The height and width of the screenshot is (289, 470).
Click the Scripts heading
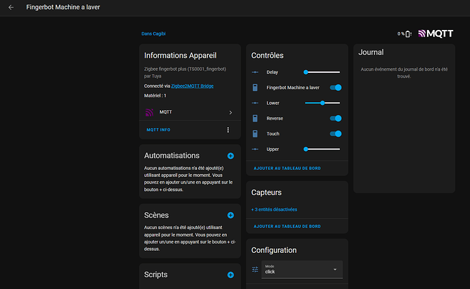(x=155, y=275)
